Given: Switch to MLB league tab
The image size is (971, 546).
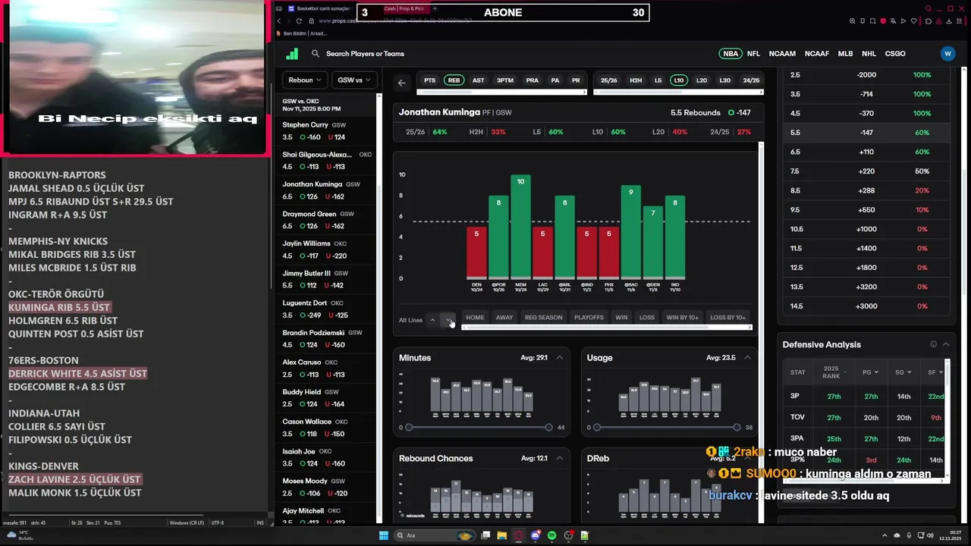Looking at the screenshot, I should (846, 54).
